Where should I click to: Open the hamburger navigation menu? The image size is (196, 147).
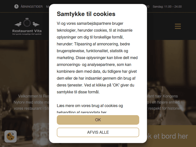(x=178, y=26)
